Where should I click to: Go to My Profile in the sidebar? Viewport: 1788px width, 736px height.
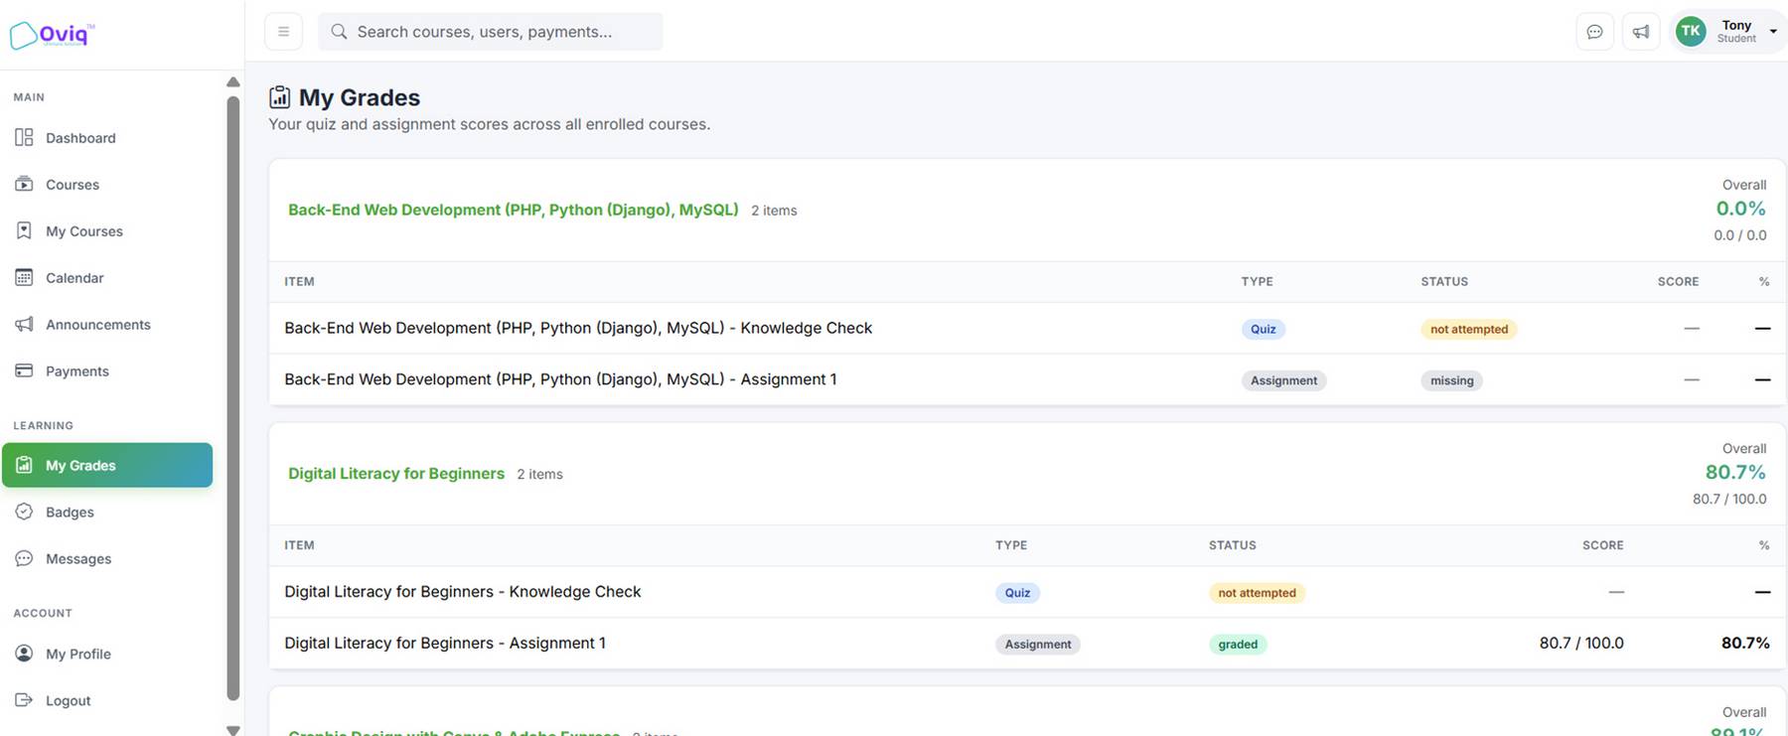[107, 654]
